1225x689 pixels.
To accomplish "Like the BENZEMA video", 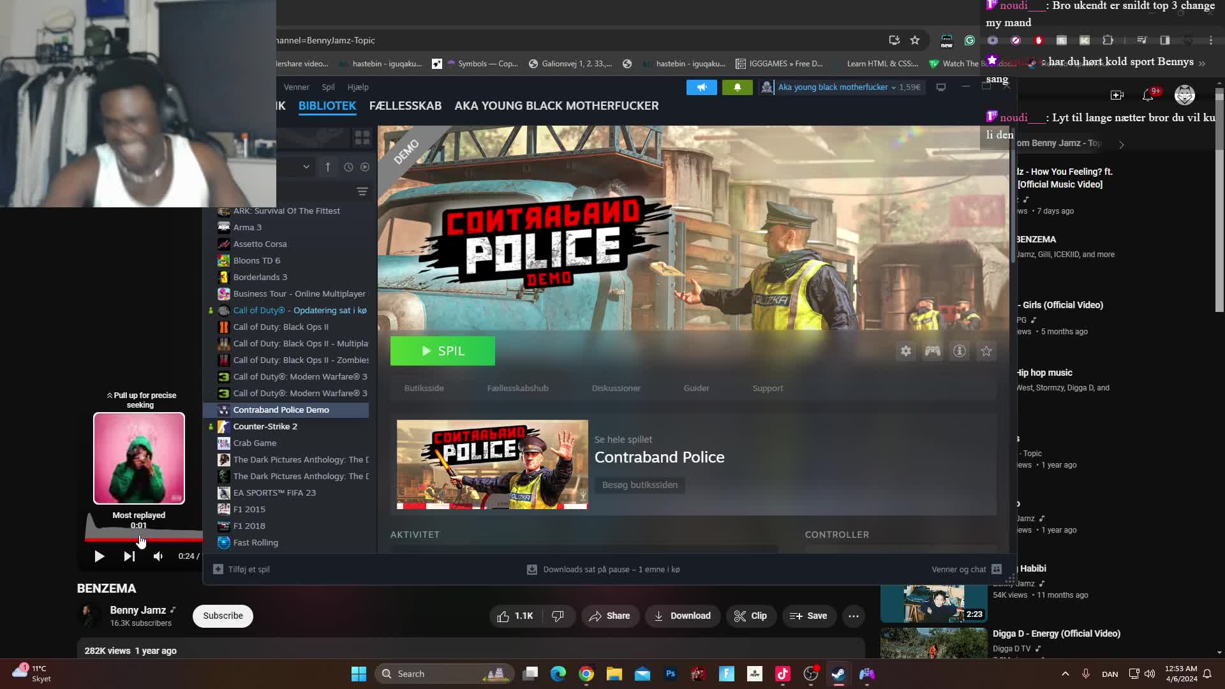I will tap(516, 616).
